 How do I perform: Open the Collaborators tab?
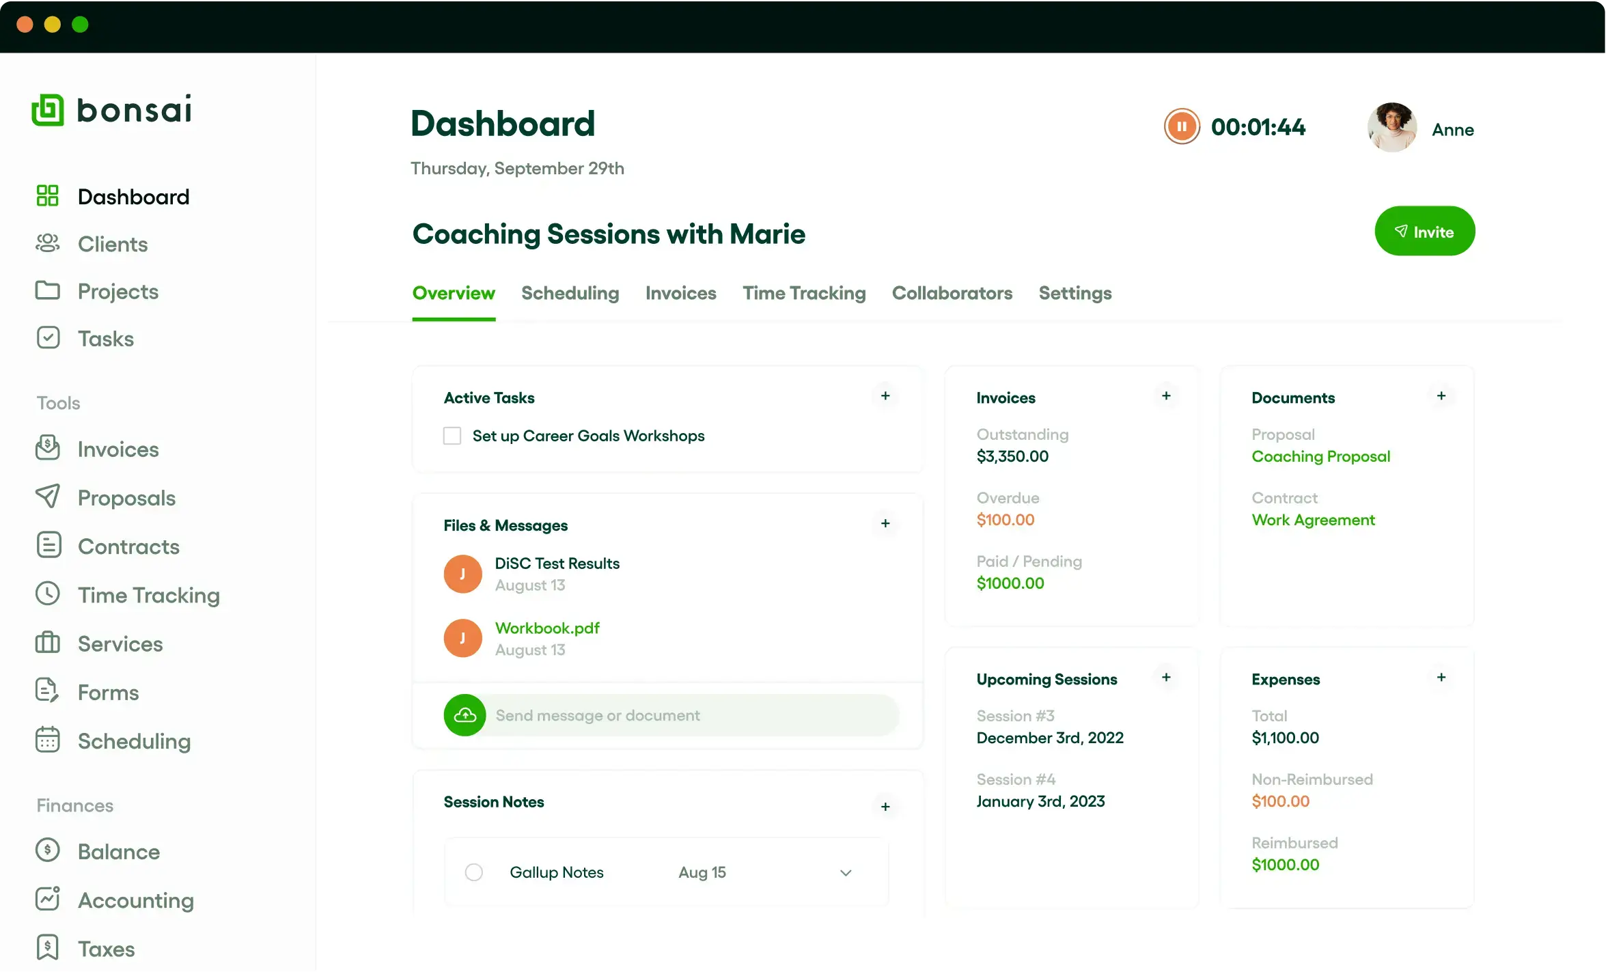[x=952, y=293]
